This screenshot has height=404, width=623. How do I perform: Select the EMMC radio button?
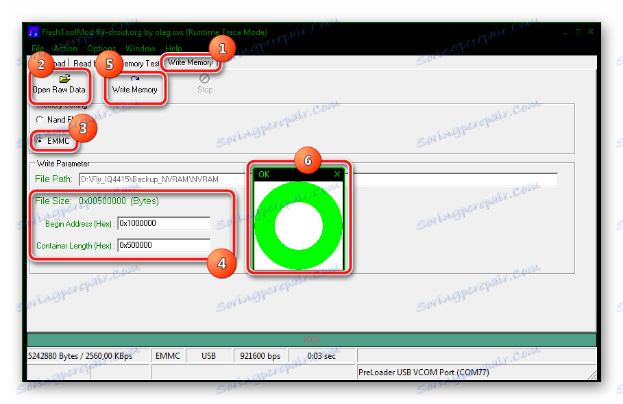40,141
